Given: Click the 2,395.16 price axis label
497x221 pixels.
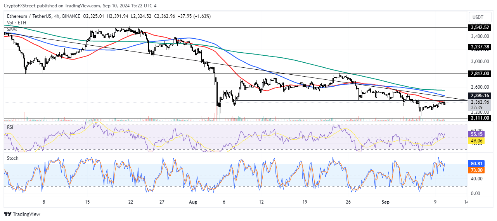Looking at the screenshot, I should [x=480, y=96].
